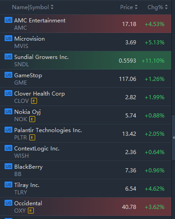Open ContextLogic Inc. WISH quote
This screenshot has width=175, height=219.
point(85,152)
